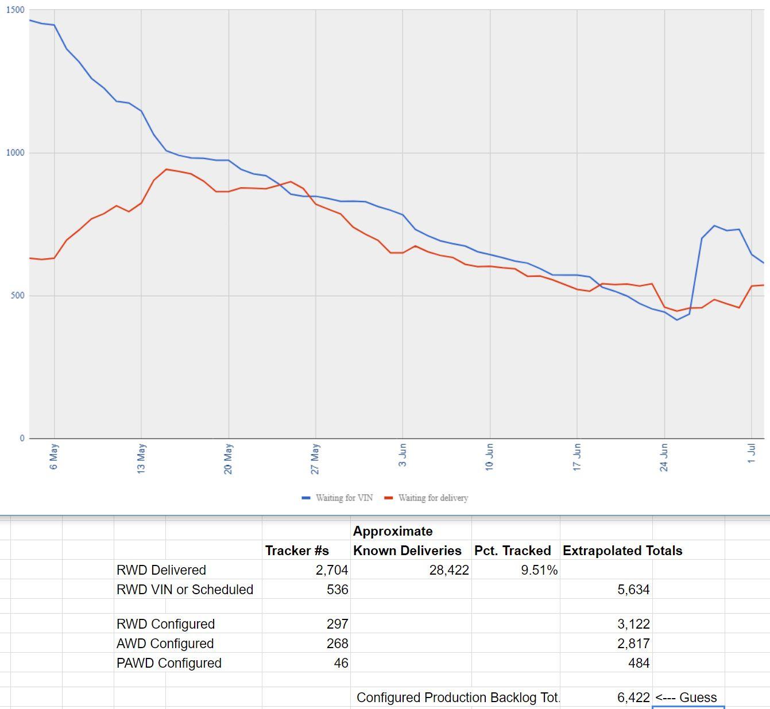Select the cell containing 2,704
770x709 pixels.
pyautogui.click(x=332, y=570)
